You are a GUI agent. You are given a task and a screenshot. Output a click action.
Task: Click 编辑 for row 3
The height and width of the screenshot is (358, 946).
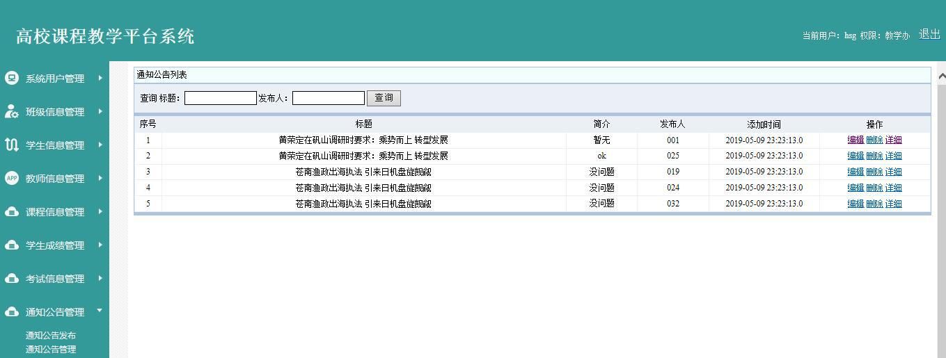pyautogui.click(x=856, y=172)
